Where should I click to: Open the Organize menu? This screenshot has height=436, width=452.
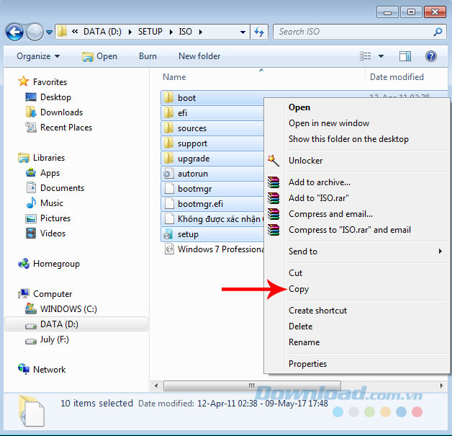coord(38,56)
